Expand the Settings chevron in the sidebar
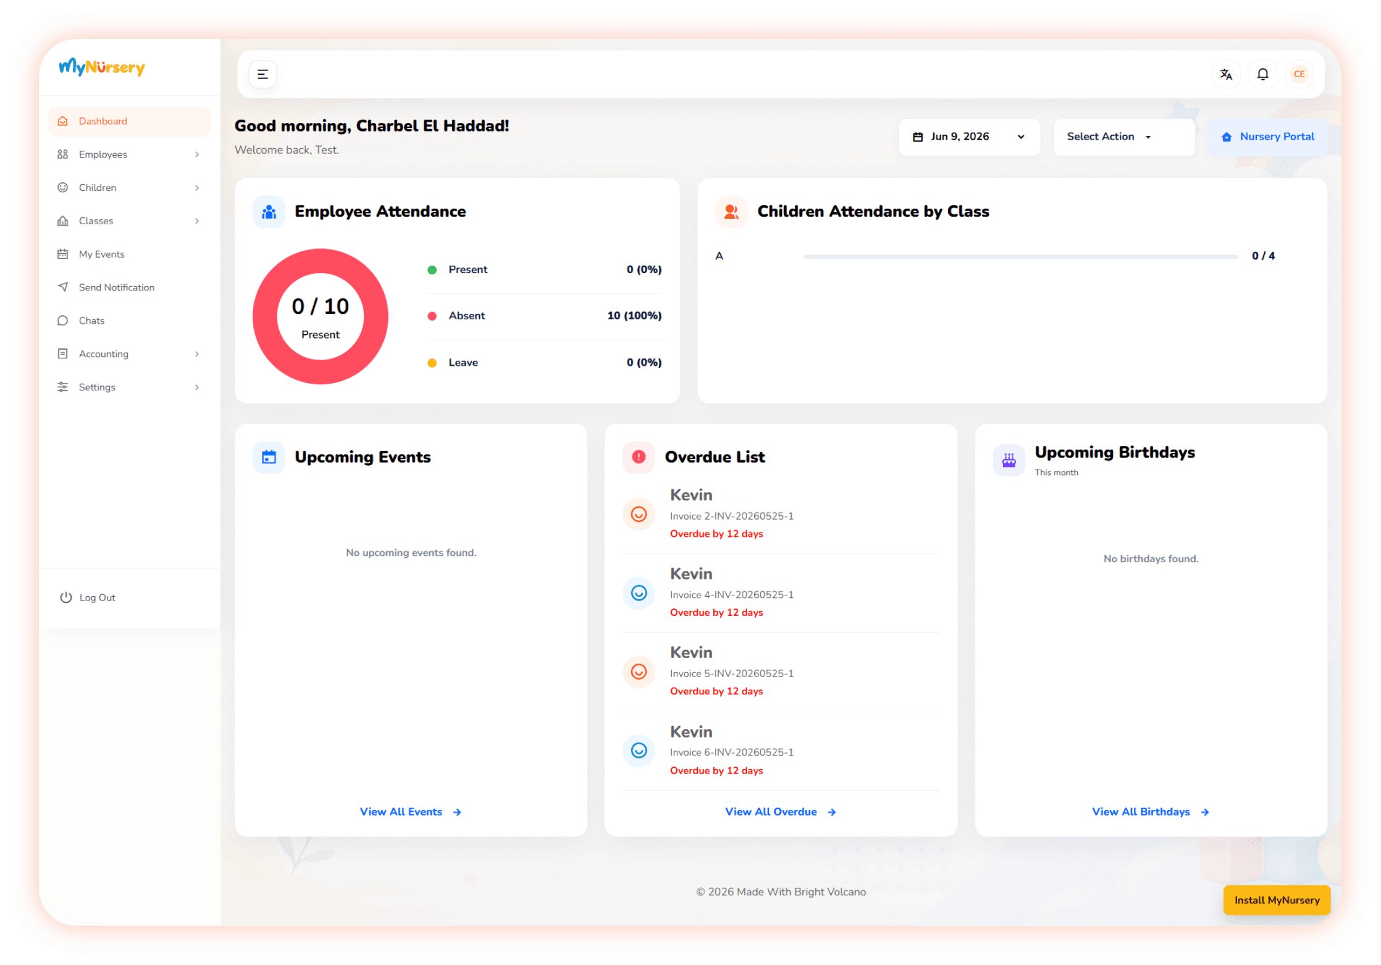Screen dimensions: 1381x965 [x=197, y=387]
